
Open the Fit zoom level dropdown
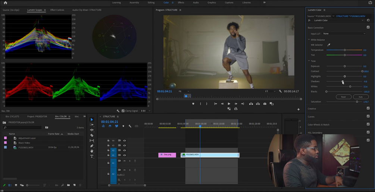pyautogui.click(x=184, y=91)
